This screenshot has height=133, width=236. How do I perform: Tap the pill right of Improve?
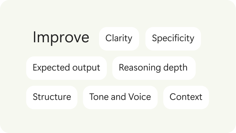click(x=119, y=39)
